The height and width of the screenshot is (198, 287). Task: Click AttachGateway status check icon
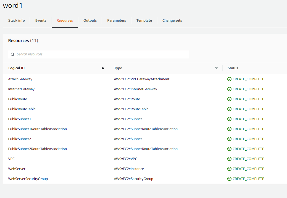point(229,79)
